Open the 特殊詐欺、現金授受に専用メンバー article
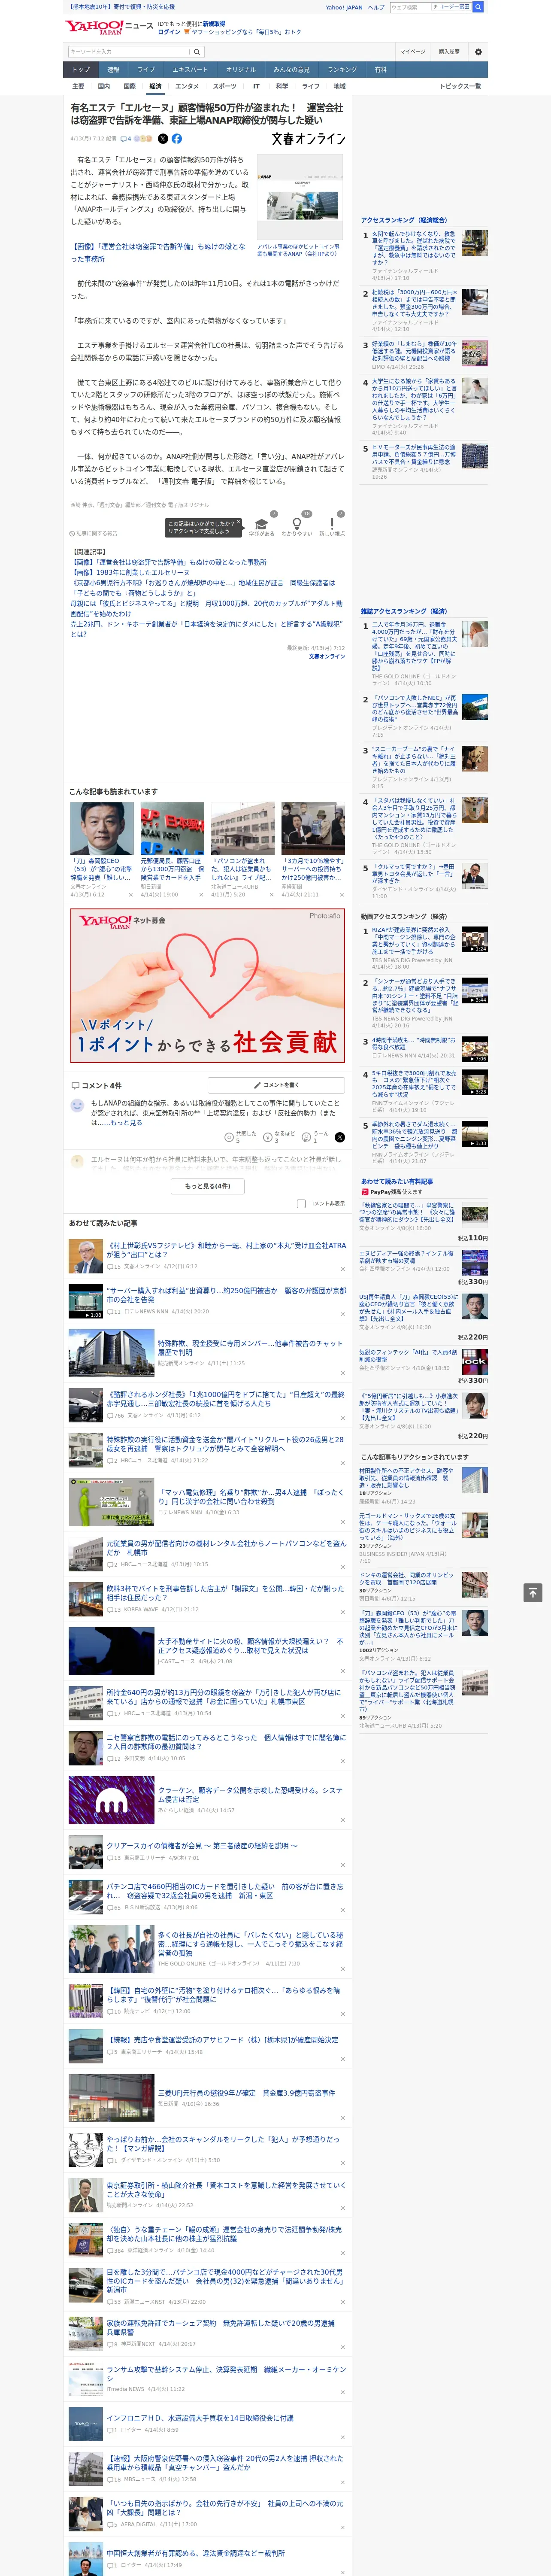The width and height of the screenshot is (551, 2576). (250, 1348)
